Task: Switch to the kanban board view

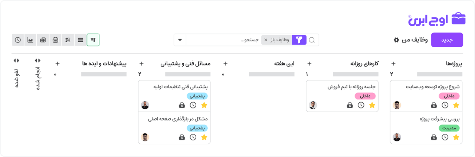Action: (x=93, y=40)
